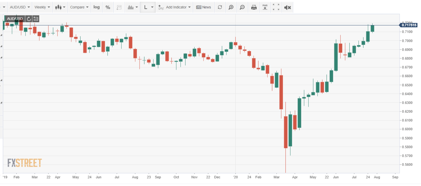Click the zoom in magnifier icon
Screen dimensions: 421x186
pos(231,7)
